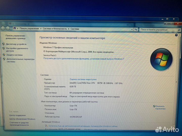This screenshot has height=136, width=182.
Task: Maximize the front System window
Action: (x=171, y=24)
